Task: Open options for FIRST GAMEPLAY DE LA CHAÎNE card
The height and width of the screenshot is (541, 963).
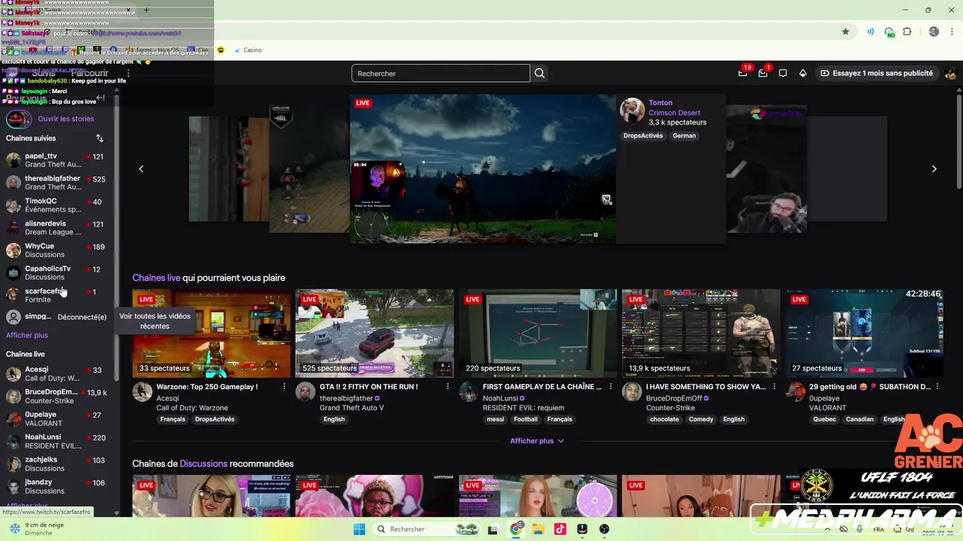Action: pos(611,386)
